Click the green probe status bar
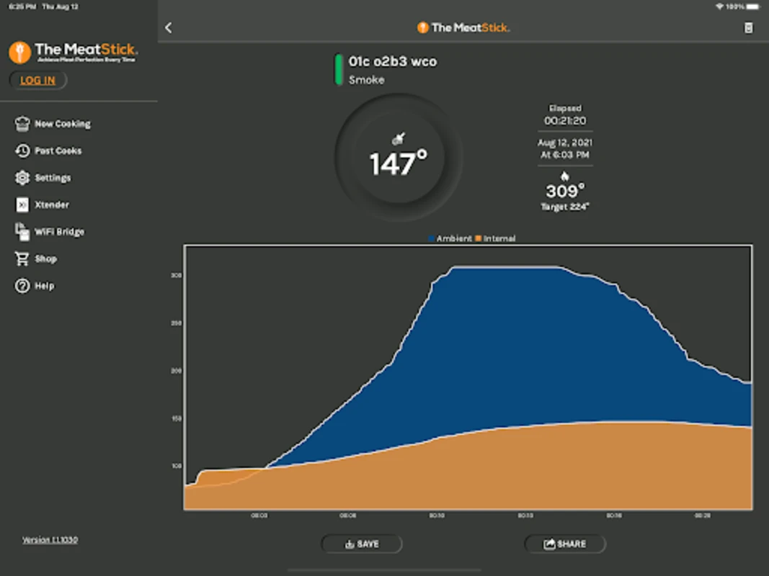The image size is (769, 576). pyautogui.click(x=339, y=70)
